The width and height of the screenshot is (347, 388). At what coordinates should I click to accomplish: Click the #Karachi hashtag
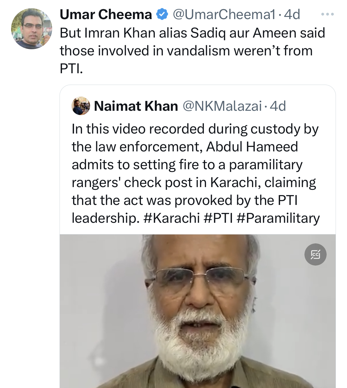(x=172, y=218)
